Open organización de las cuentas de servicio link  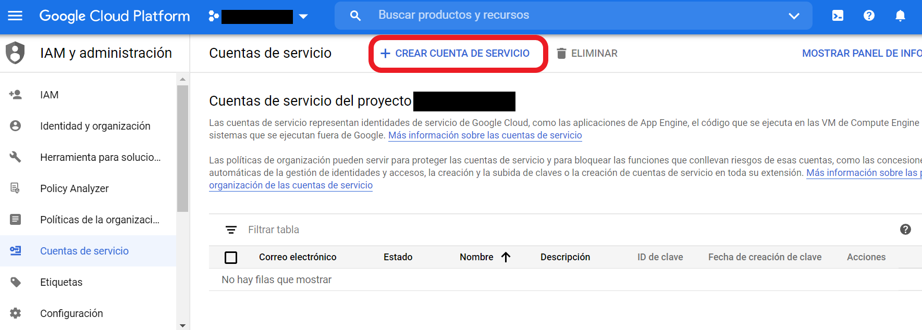pos(291,185)
